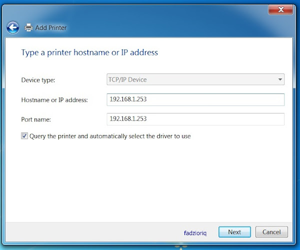Click the Hostname or IP address field
This screenshot has height=250, width=300.
[x=195, y=99]
